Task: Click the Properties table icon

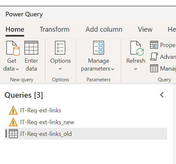Action: (154, 45)
